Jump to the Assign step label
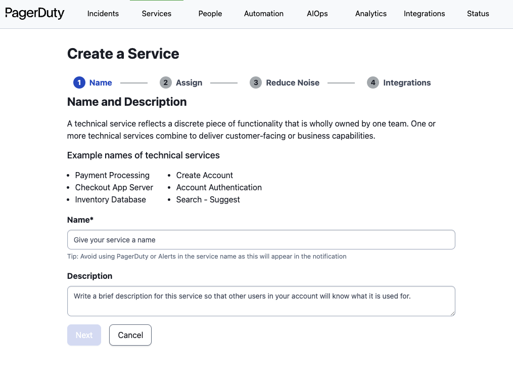The height and width of the screenshot is (377, 513). click(189, 83)
